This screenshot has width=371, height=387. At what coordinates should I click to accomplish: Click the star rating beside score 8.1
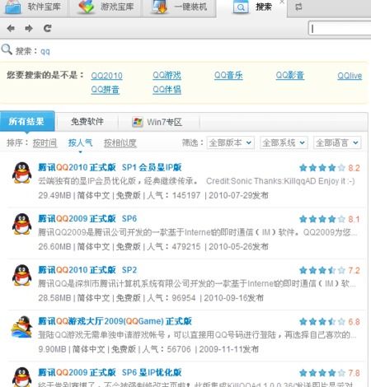click(322, 219)
